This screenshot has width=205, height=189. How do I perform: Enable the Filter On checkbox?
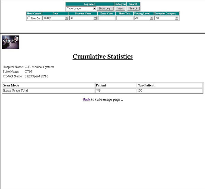(x=29, y=18)
